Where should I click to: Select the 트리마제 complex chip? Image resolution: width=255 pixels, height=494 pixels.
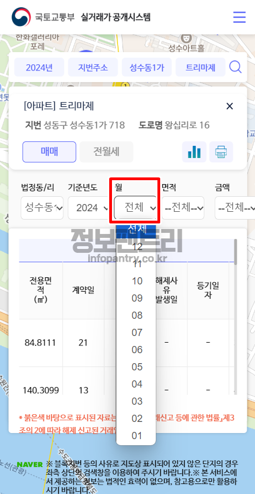[201, 67]
